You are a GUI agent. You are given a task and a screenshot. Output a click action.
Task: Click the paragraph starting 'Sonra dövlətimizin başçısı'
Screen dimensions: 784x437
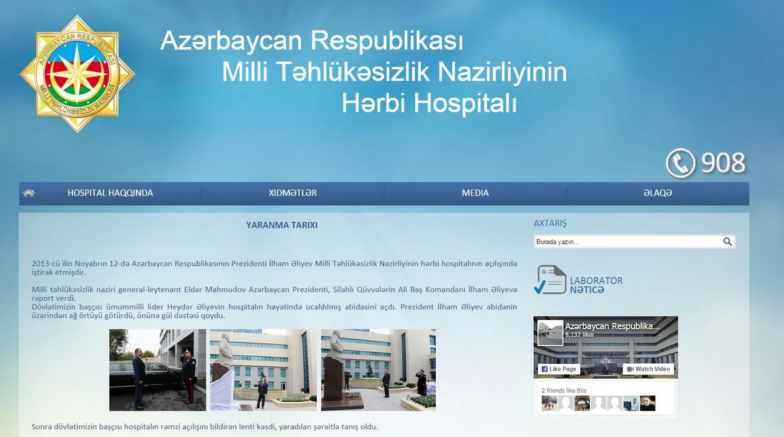pyautogui.click(x=205, y=427)
